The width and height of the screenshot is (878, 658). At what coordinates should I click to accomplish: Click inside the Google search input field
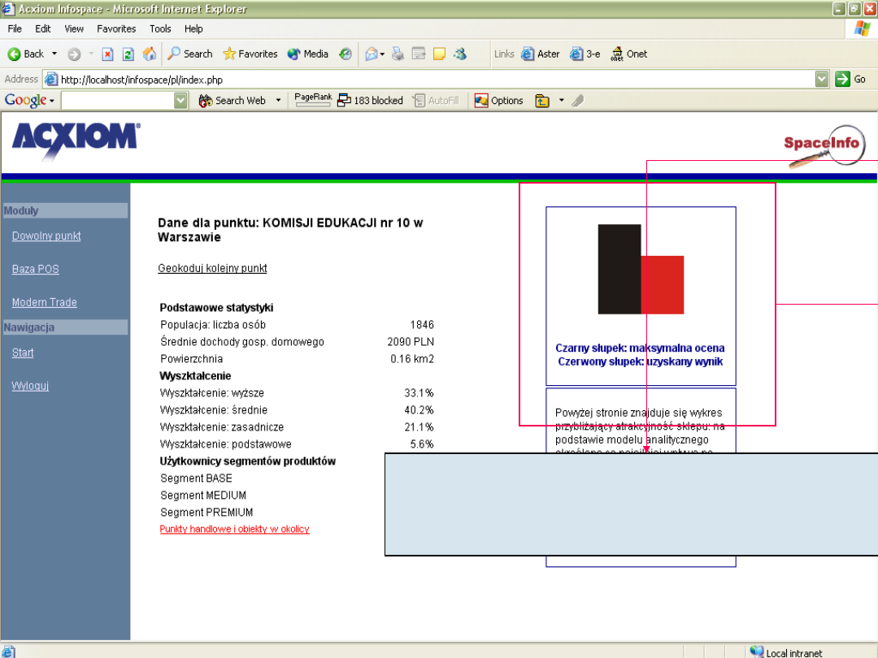pyautogui.click(x=117, y=101)
